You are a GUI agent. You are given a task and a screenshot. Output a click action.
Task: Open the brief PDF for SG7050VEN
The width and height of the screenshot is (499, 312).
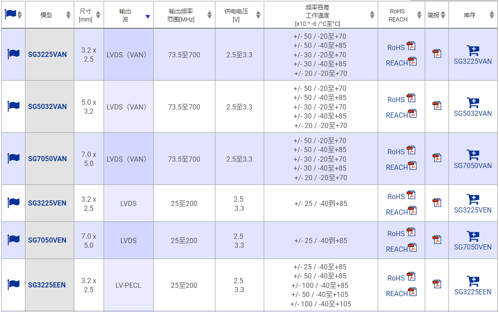pyautogui.click(x=437, y=240)
